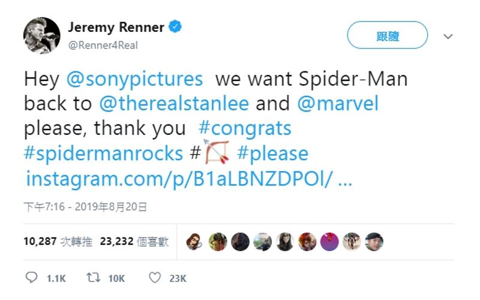
Task: Open the @marvel mention link
Action: pos(338,103)
